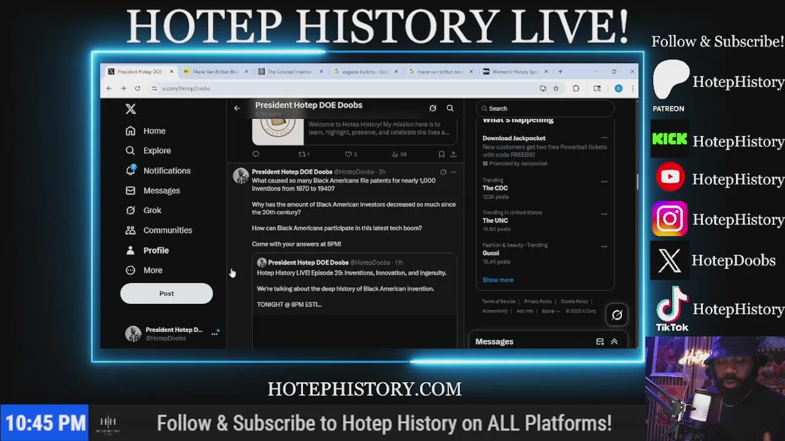The height and width of the screenshot is (441, 785).
Task: Open Privacy Policy link
Action: pos(538,301)
